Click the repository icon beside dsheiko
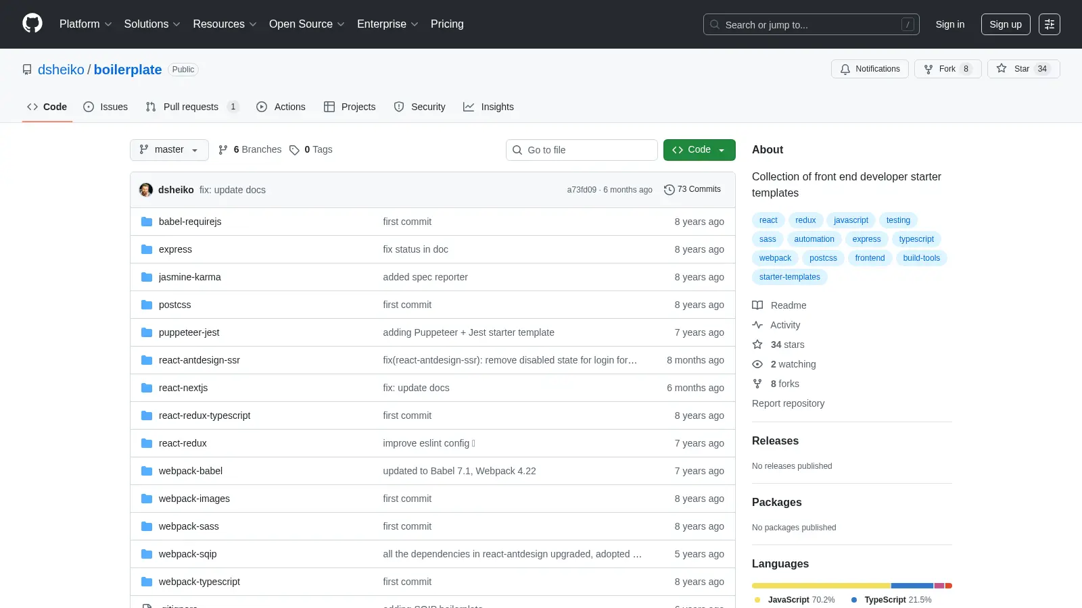This screenshot has height=608, width=1082. [x=27, y=70]
